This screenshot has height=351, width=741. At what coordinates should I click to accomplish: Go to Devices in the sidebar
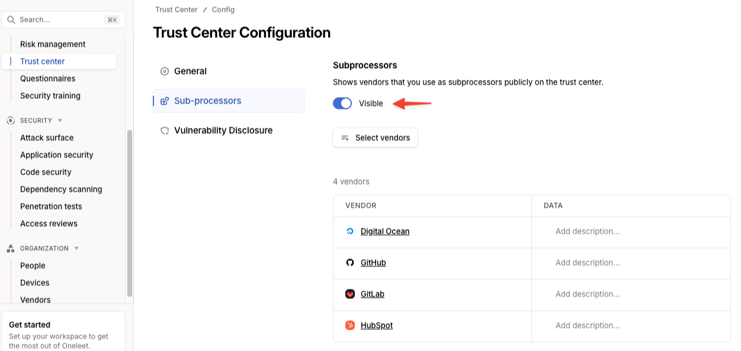(x=34, y=283)
